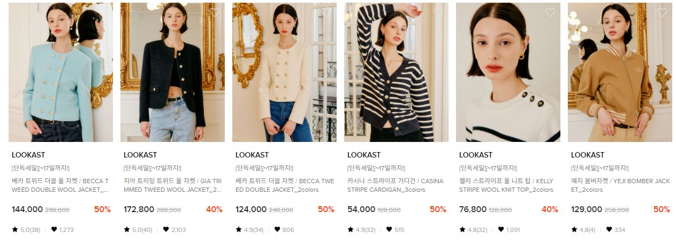
Task: Click the black heart beside 1,273 likes
Action: [x=54, y=230]
